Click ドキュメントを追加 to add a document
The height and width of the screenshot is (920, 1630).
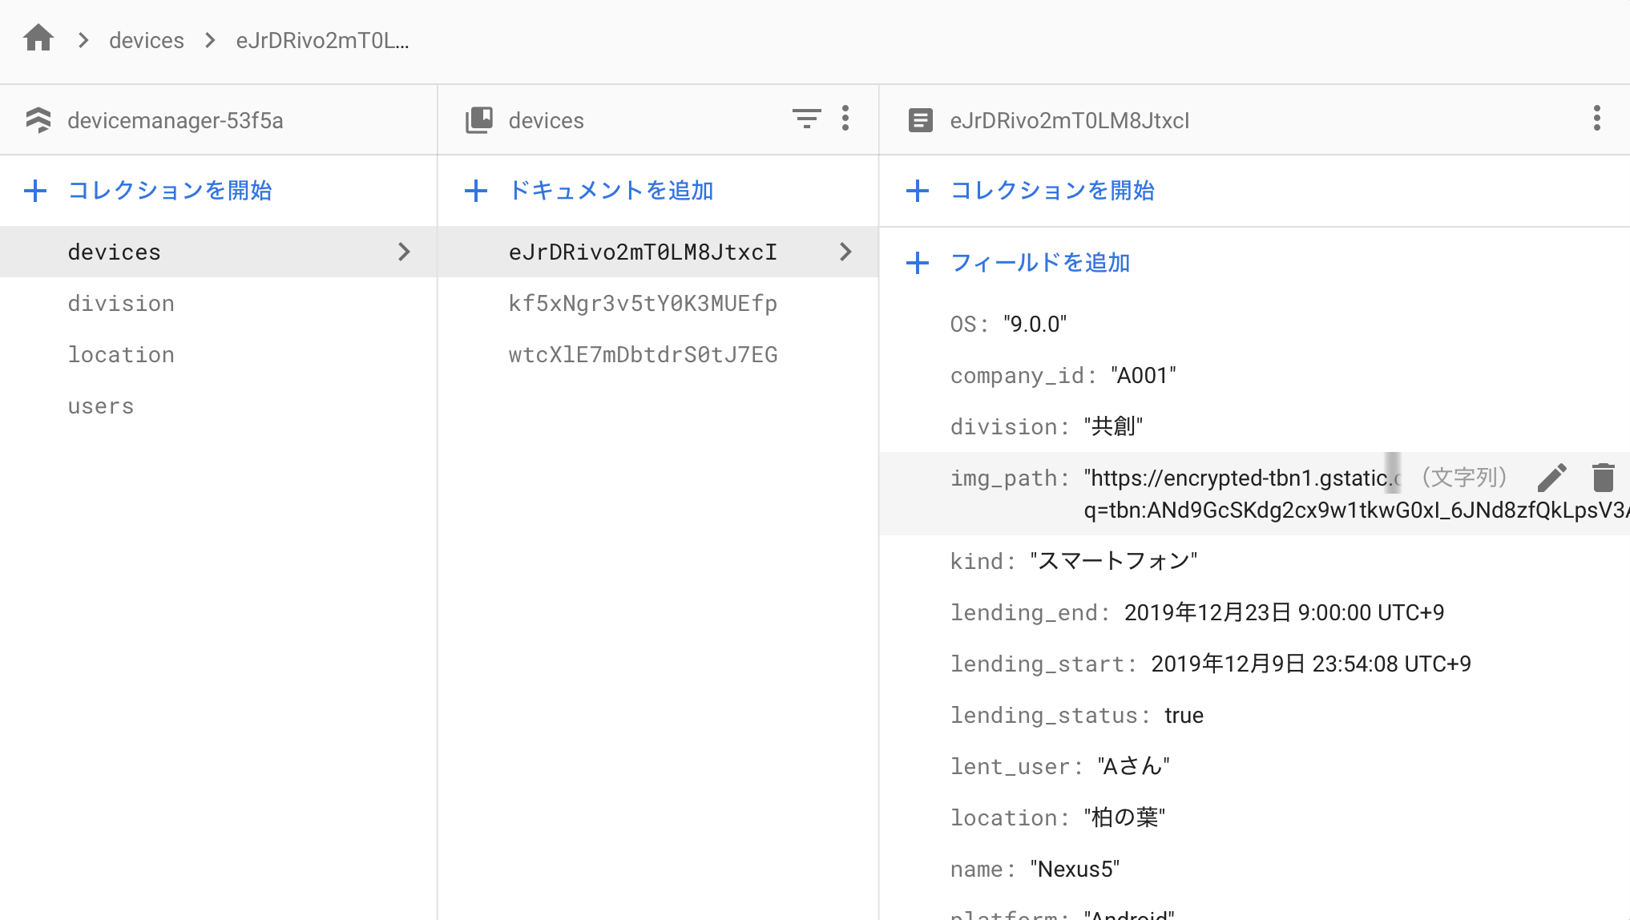611,191
